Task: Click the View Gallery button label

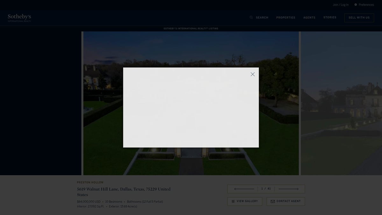Action: tap(247, 201)
